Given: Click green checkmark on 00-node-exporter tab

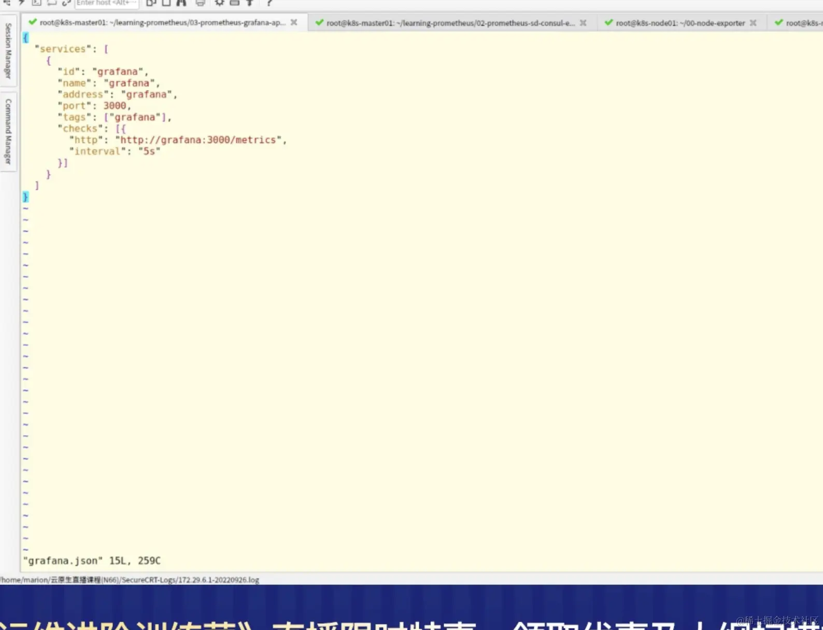Looking at the screenshot, I should click(x=608, y=22).
